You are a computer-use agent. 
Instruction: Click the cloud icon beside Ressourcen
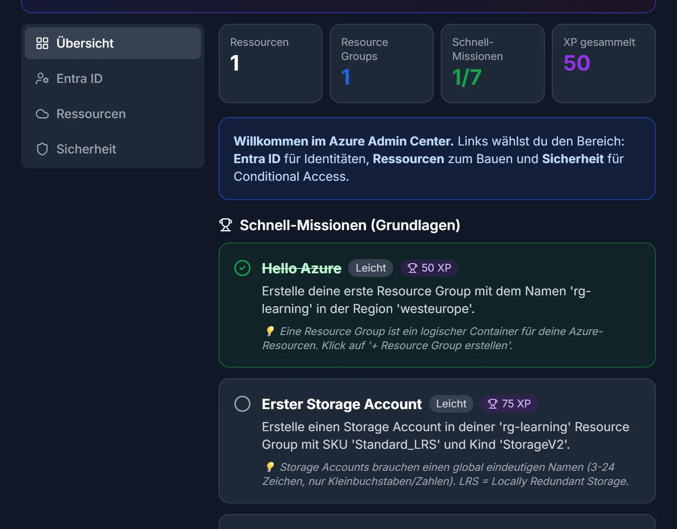43,114
